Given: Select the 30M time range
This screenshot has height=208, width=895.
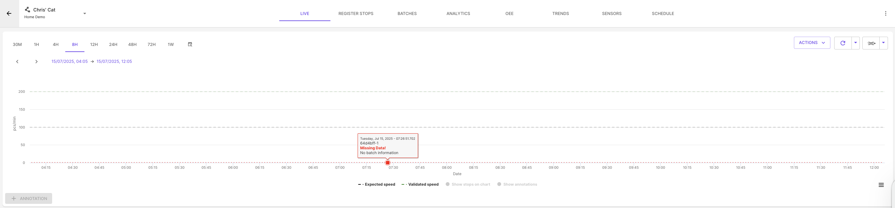Looking at the screenshot, I should pos(17,44).
